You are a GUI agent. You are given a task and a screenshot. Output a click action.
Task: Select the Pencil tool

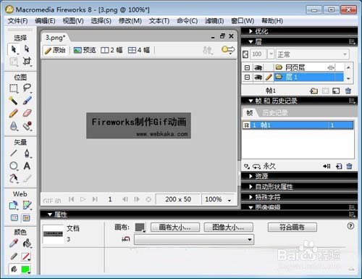coord(14,113)
